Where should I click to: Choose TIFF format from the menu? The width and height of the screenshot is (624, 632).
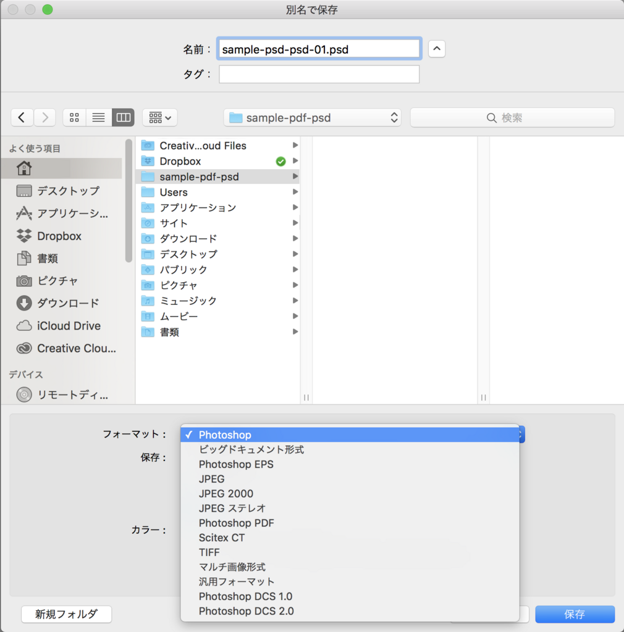point(350,552)
